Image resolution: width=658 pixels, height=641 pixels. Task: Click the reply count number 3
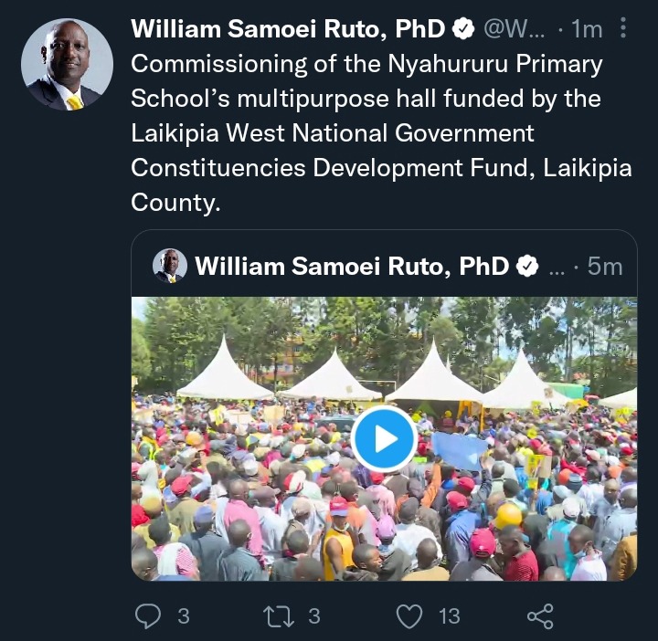click(x=184, y=616)
